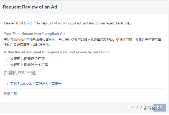Click the 人人都是优化师 watermark text
The image size is (169, 115).
pyautogui.click(x=149, y=108)
